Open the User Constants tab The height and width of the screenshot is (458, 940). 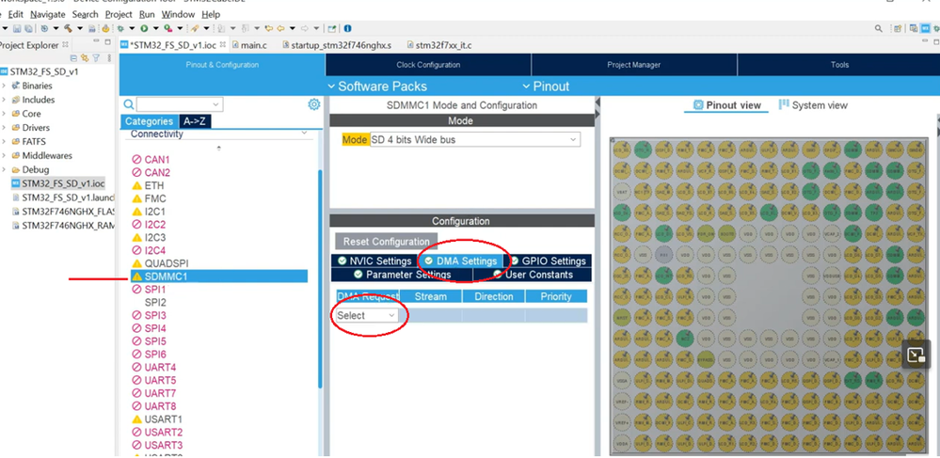coord(533,275)
